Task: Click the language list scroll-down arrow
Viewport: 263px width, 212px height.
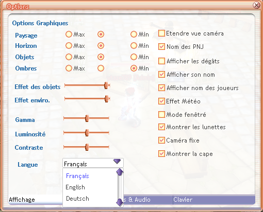Action: [x=120, y=202]
